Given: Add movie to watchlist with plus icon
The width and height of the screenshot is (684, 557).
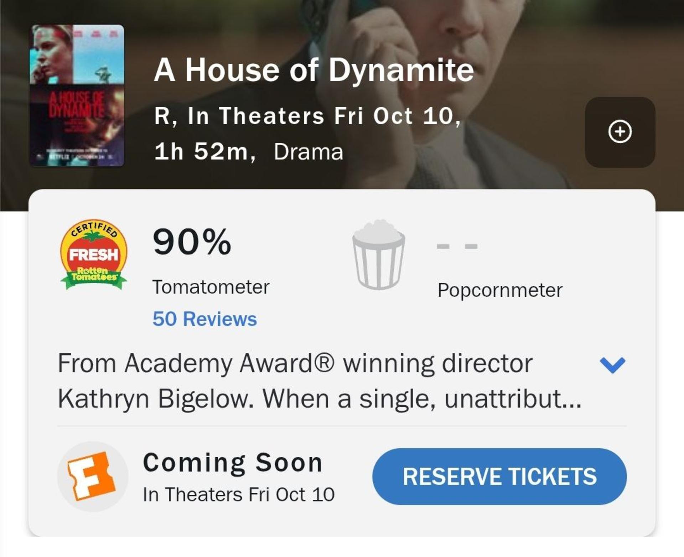Looking at the screenshot, I should point(620,132).
